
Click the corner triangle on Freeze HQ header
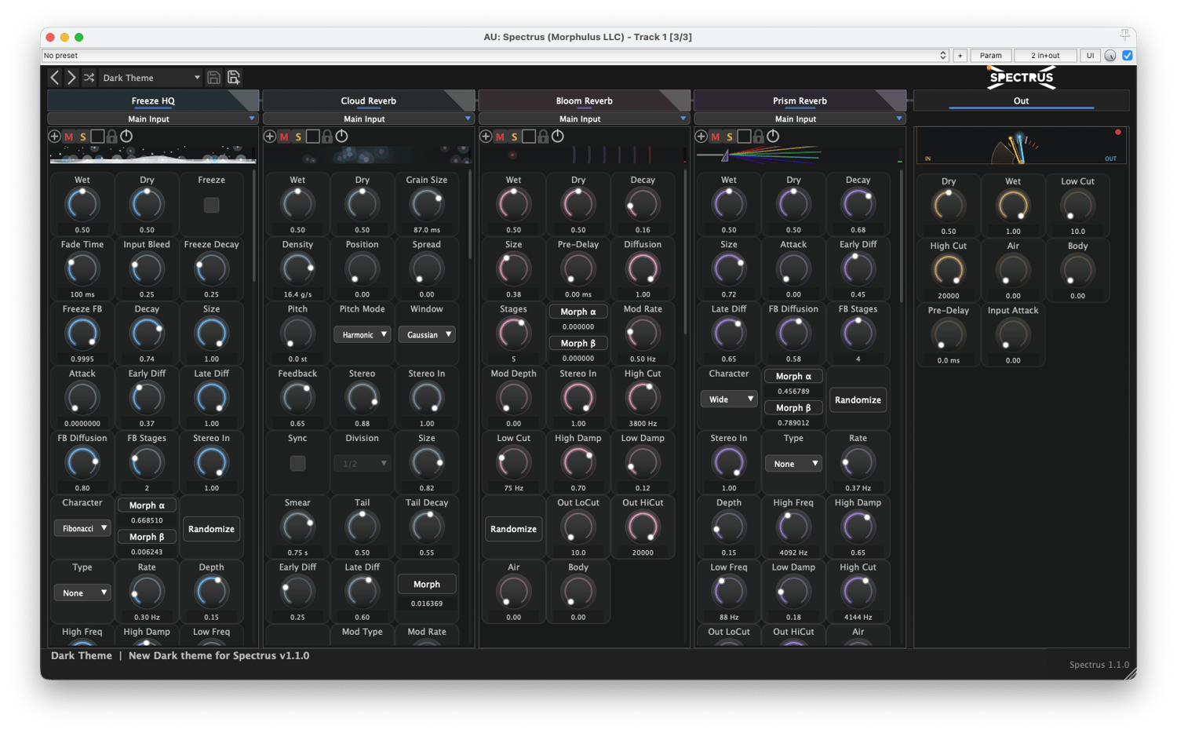[247, 99]
